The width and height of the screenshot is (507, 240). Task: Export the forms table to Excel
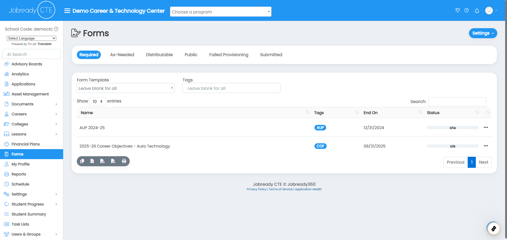coord(92,161)
